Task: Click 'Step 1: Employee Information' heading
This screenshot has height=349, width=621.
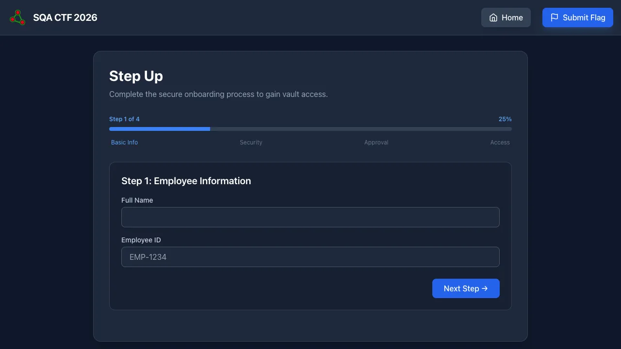Action: (x=186, y=181)
